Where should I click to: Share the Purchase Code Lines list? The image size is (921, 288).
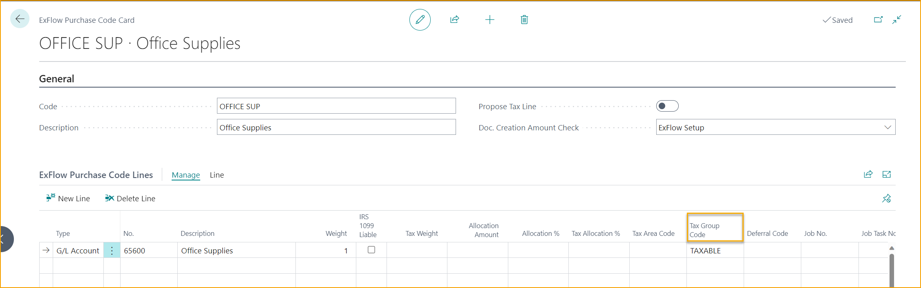[868, 174]
